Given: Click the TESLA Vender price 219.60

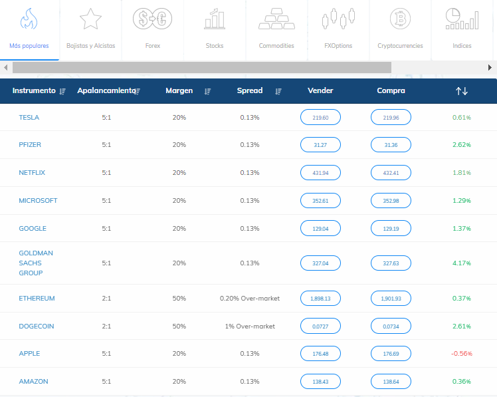Looking at the screenshot, I should pos(320,118).
